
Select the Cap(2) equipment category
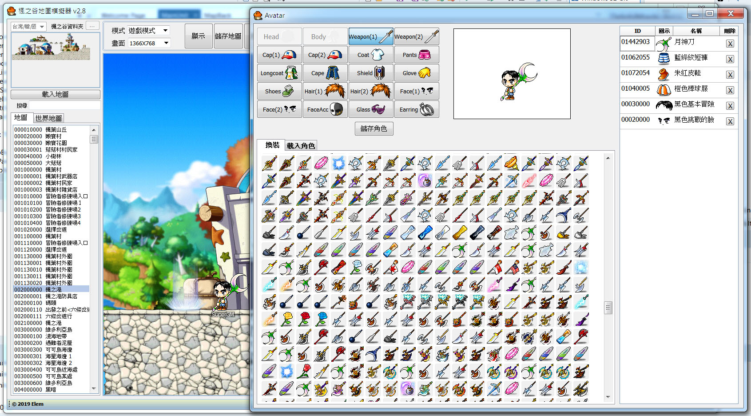click(325, 55)
